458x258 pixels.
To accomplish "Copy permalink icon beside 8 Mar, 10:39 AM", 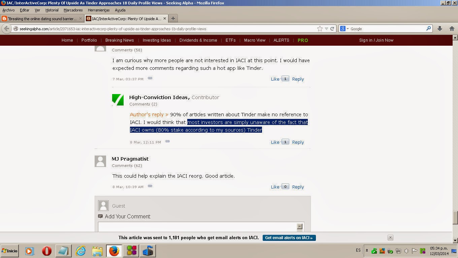I will (150, 186).
